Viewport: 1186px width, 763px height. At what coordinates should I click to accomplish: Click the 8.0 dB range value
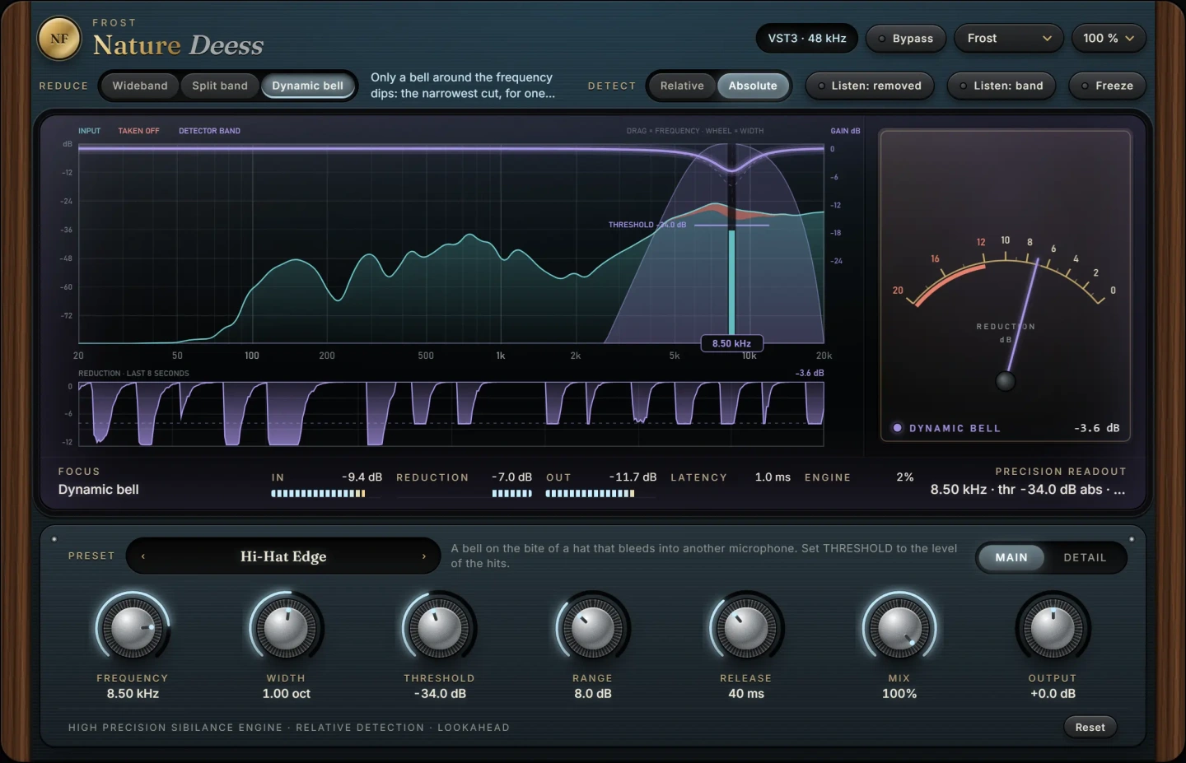[x=593, y=694]
